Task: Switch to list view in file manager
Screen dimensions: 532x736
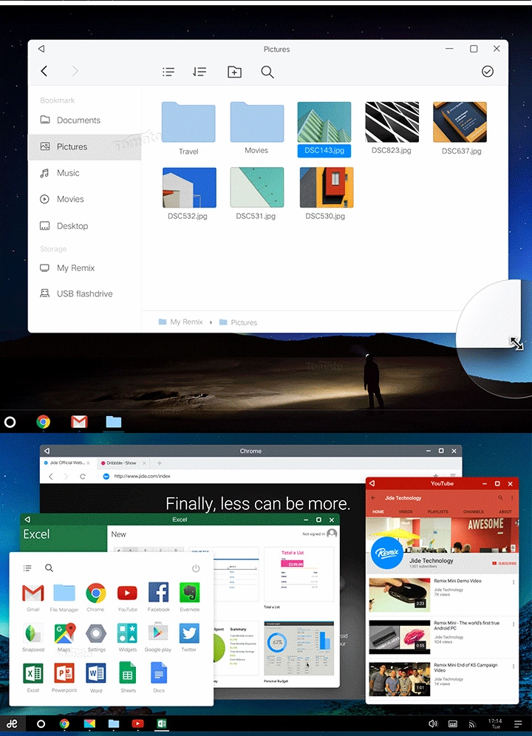Action: click(x=168, y=72)
